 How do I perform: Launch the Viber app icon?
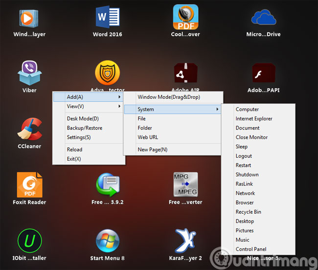pyautogui.click(x=29, y=73)
